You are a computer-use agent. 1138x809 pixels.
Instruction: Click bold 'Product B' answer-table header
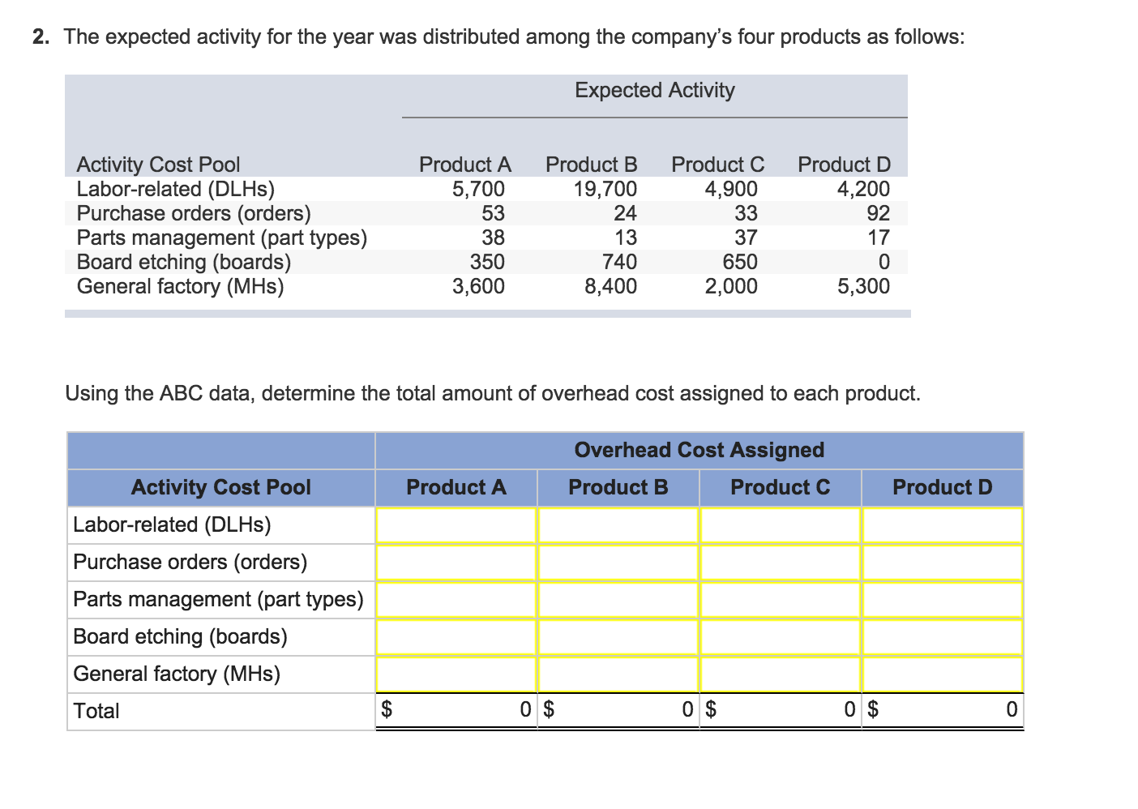[x=618, y=487]
